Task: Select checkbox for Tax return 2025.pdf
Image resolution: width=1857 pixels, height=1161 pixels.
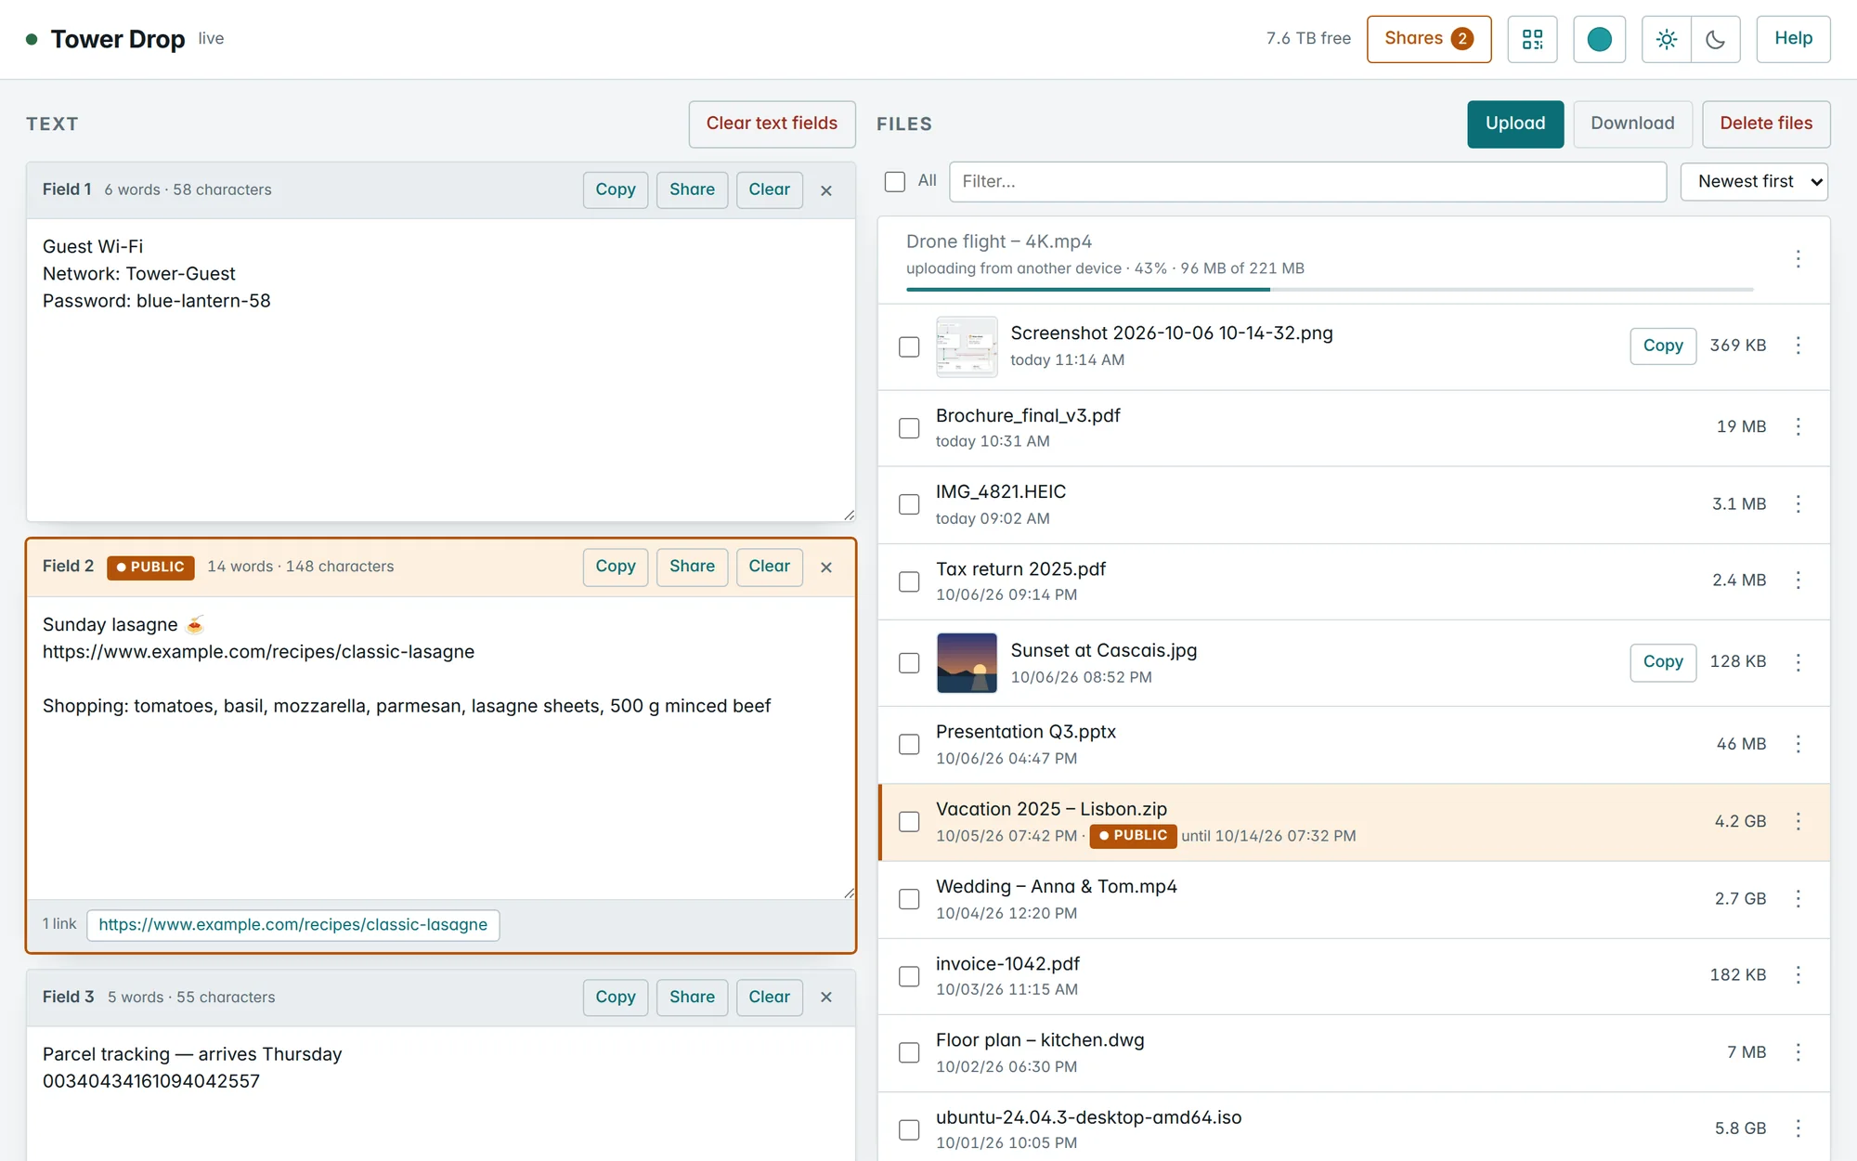Action: 909,581
